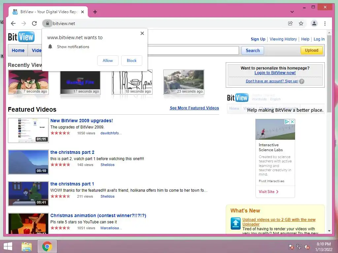
Task: Open the Chrome profile avatar icon
Action: [x=314, y=23]
